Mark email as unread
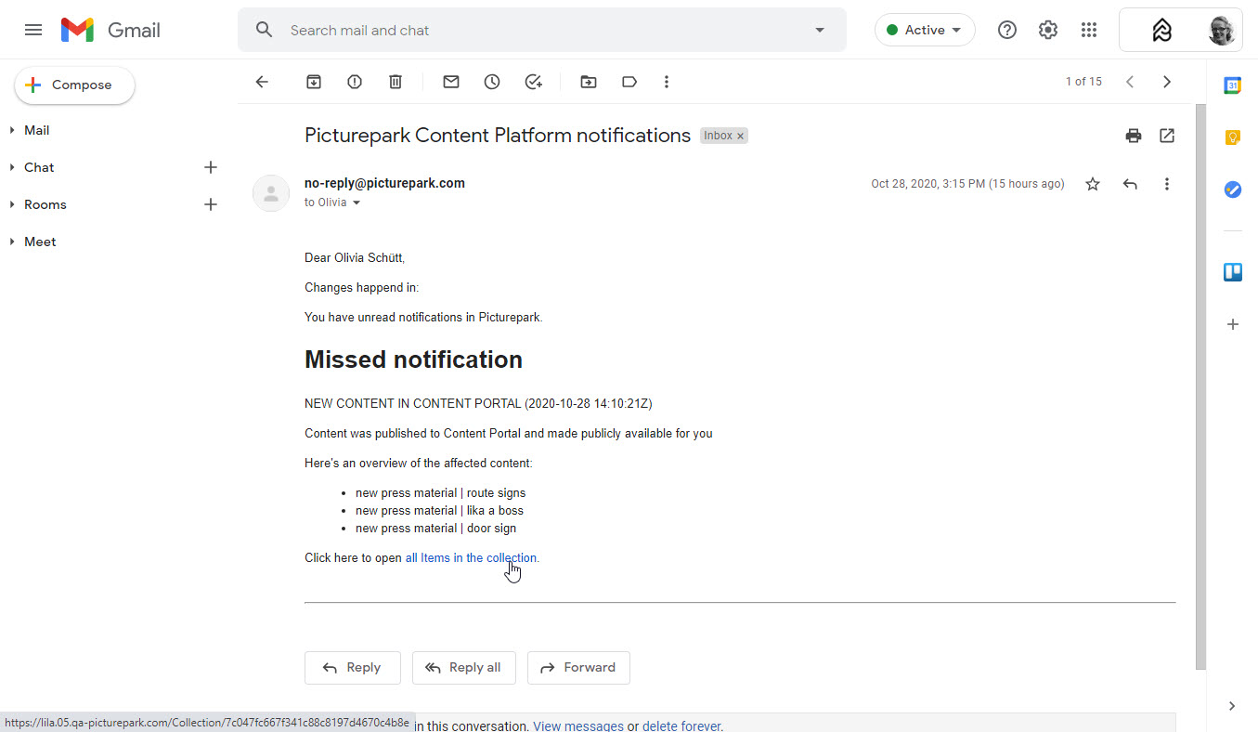 coord(451,82)
